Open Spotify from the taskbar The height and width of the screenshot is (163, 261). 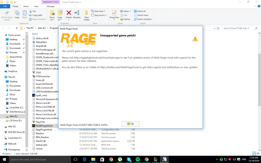pos(138,159)
